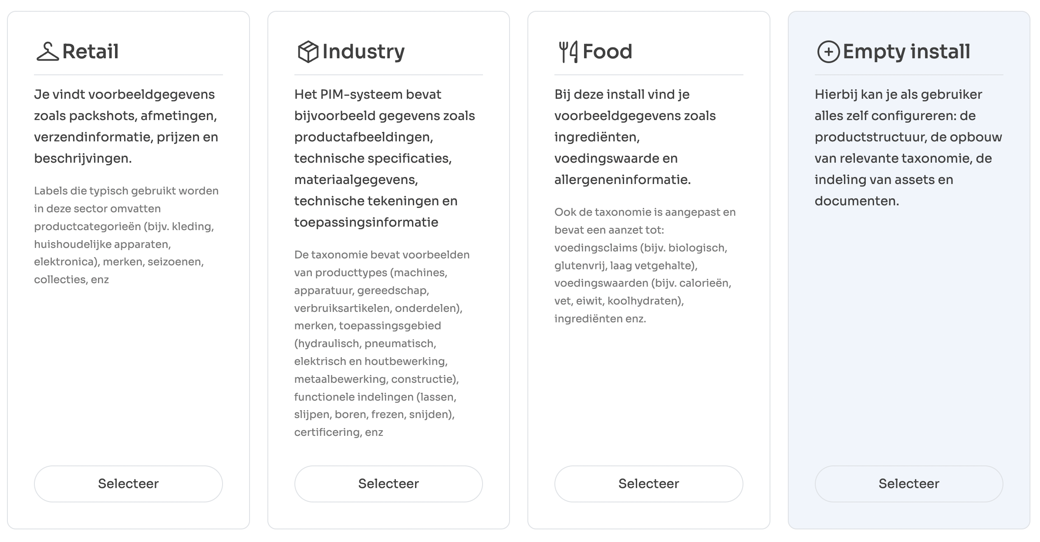Screen dimensions: 1040x542
Task: Click the Retail labels note about productcategorieën
Action: point(126,235)
